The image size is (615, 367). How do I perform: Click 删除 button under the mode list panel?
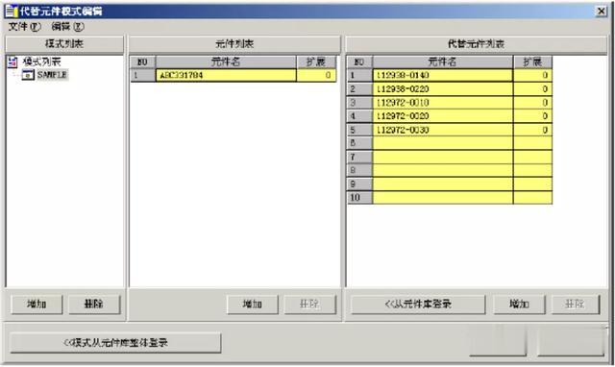(94, 305)
